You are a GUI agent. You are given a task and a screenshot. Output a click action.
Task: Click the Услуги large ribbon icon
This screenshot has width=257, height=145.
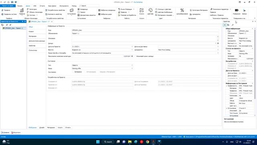(x=142, y=12)
